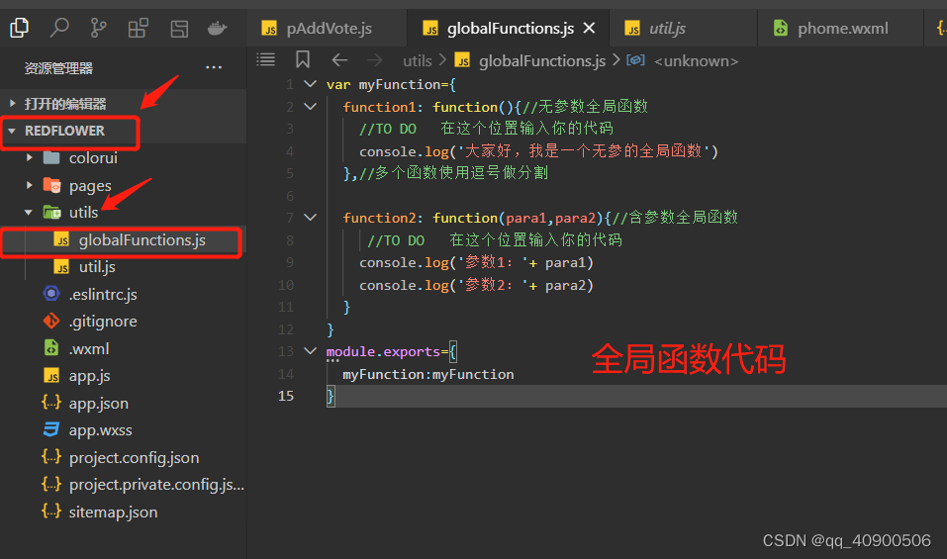This screenshot has height=559, width=947.
Task: Open the Extensions blocks icon
Action: tap(139, 28)
